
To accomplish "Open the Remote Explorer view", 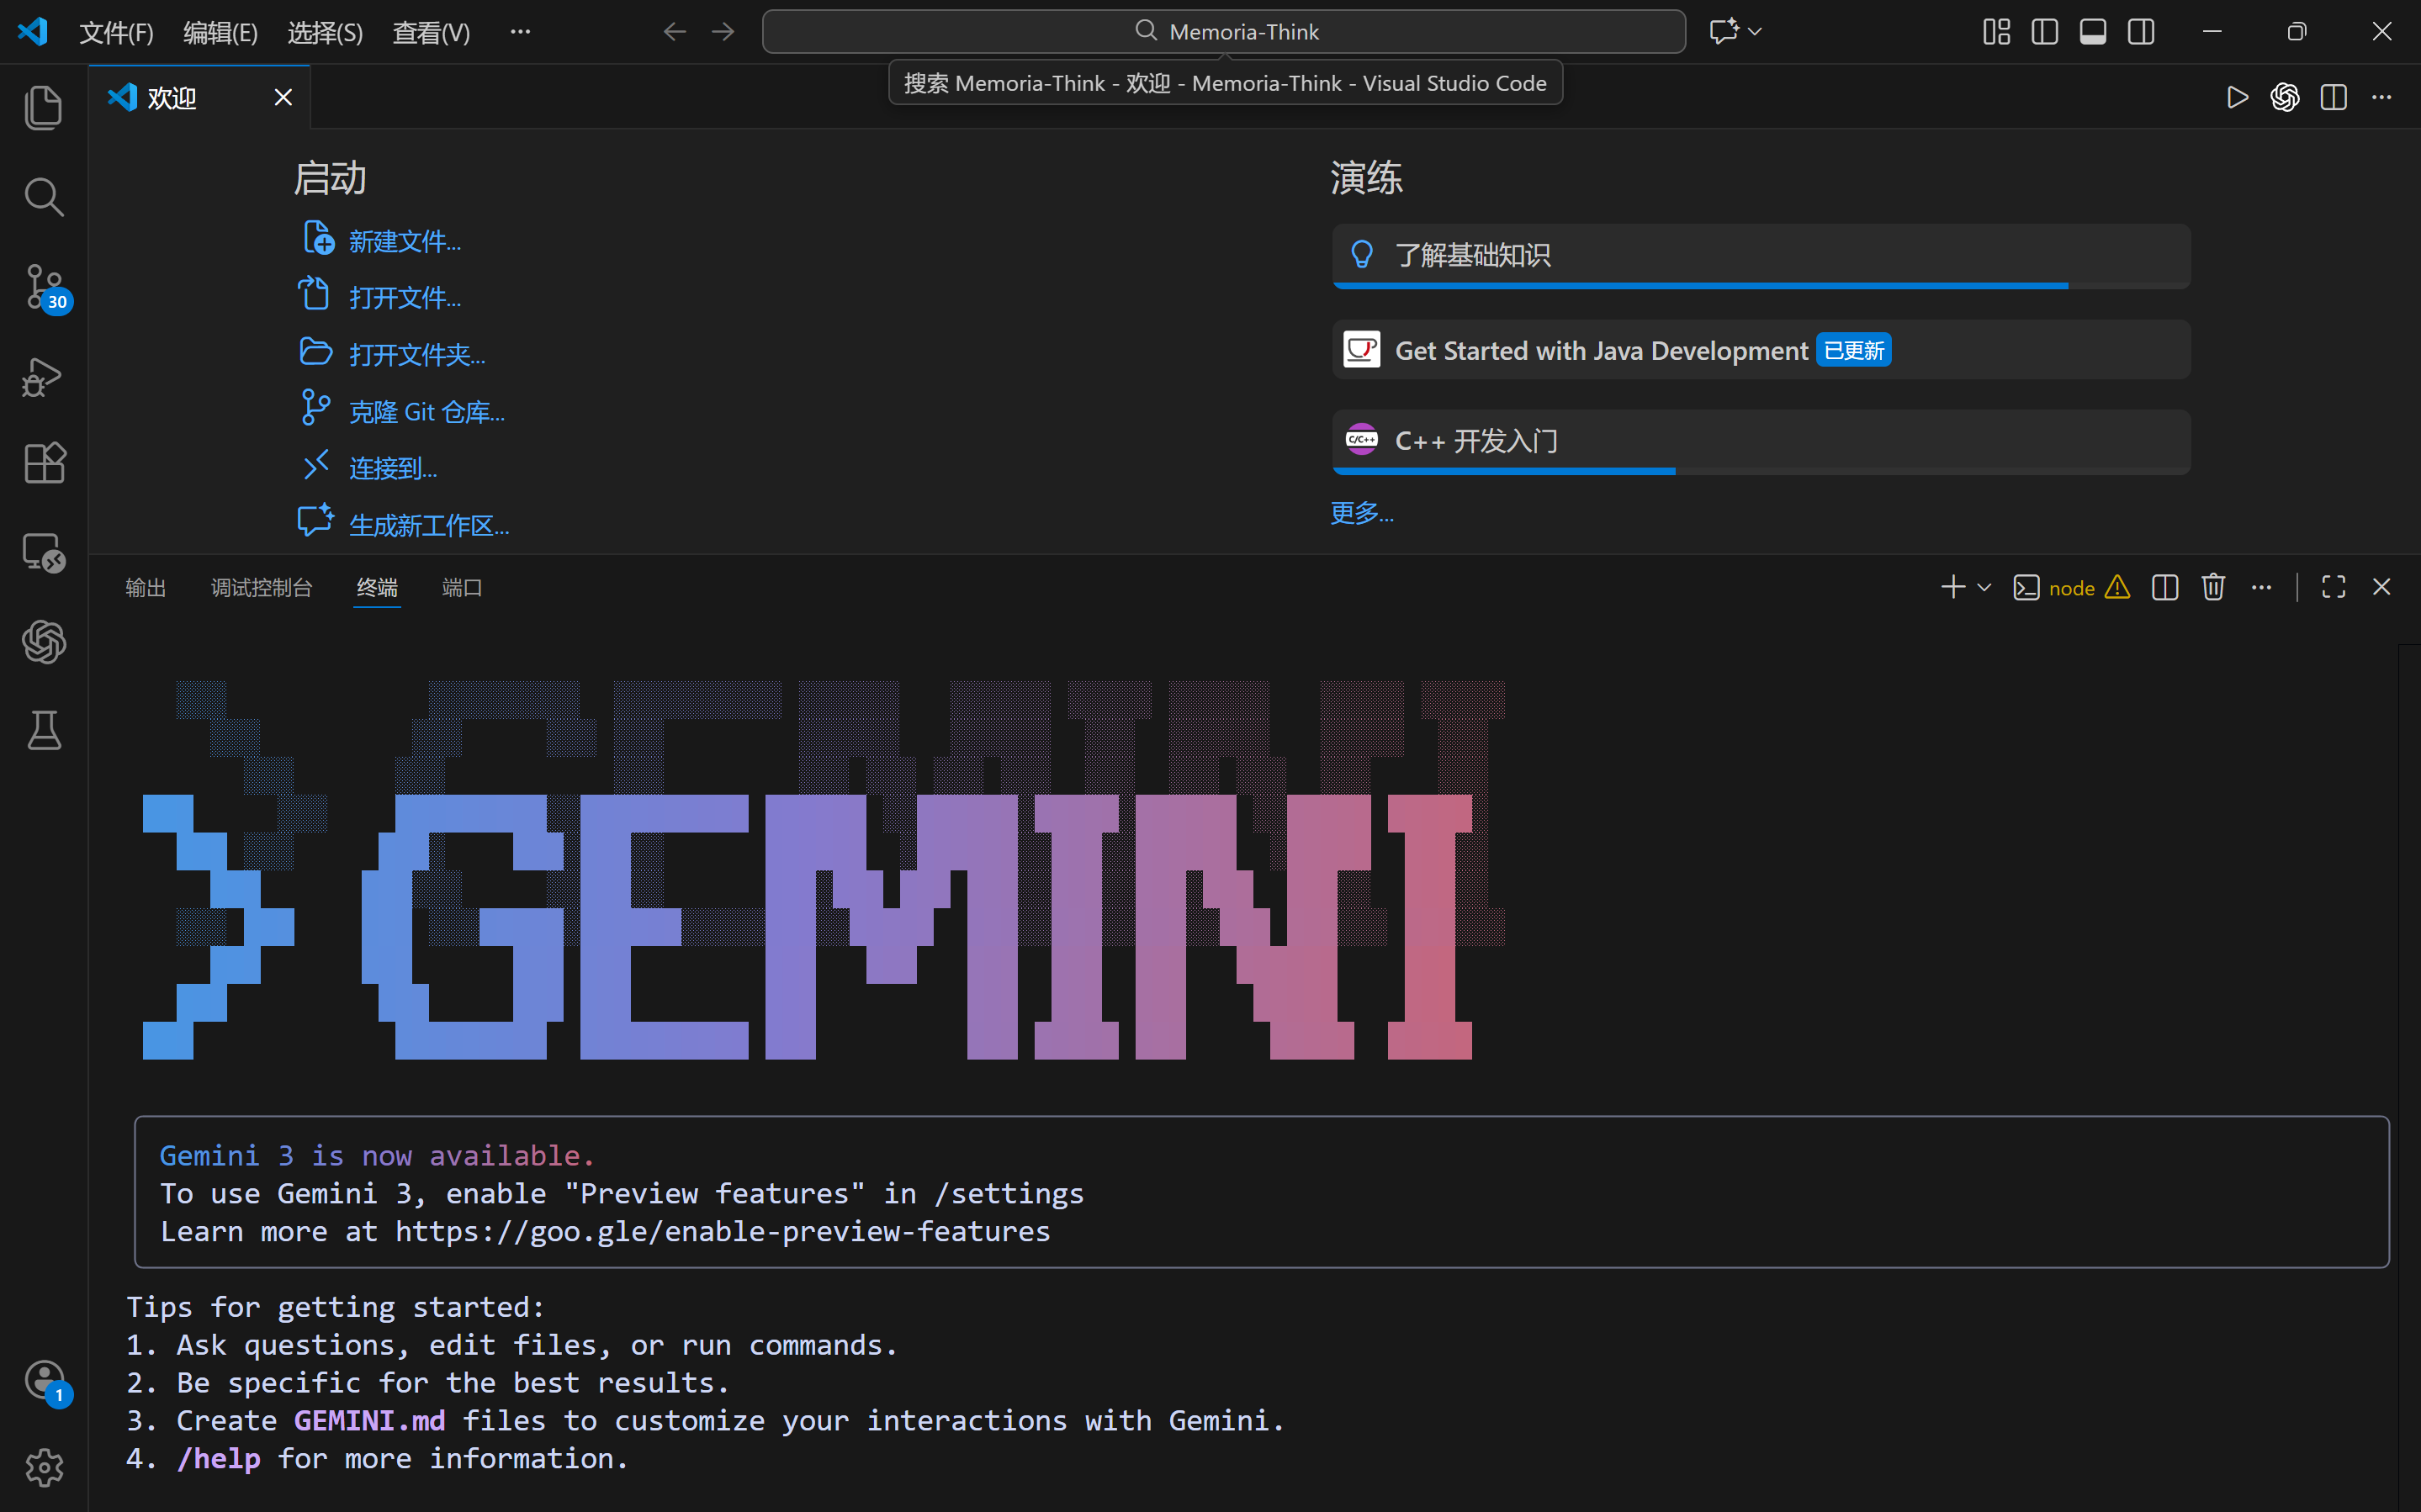I will pos(43,551).
